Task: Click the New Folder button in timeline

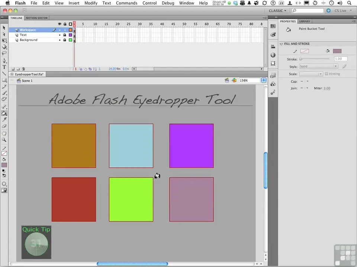Action: pyautogui.click(x=18, y=69)
